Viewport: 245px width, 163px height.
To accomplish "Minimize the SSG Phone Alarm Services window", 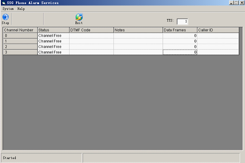I will 231,3.
